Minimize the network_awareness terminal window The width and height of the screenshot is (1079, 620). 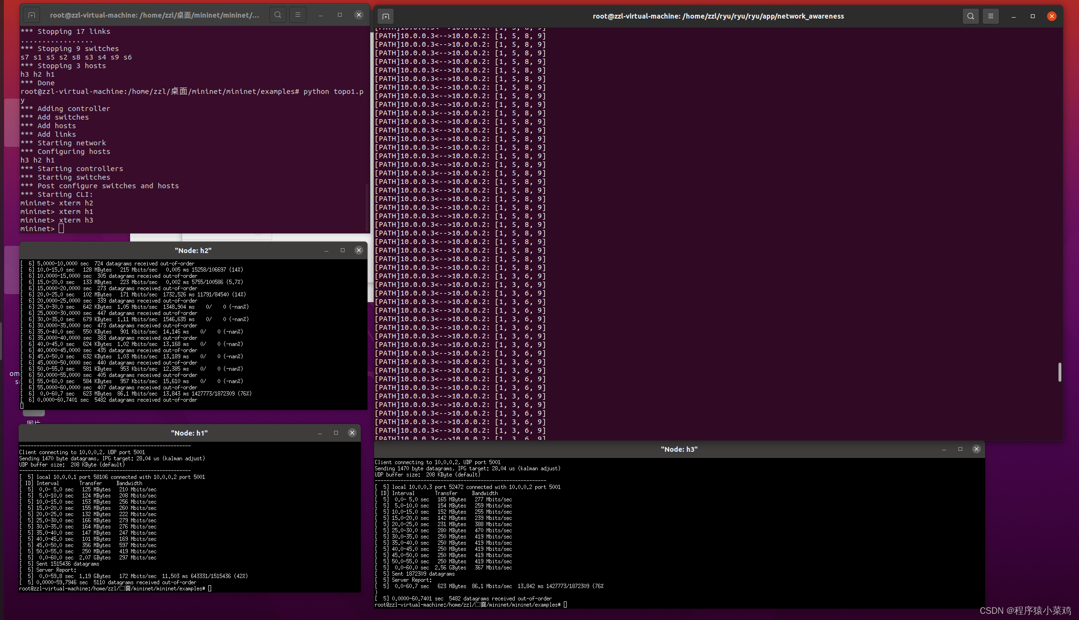click(x=1014, y=16)
